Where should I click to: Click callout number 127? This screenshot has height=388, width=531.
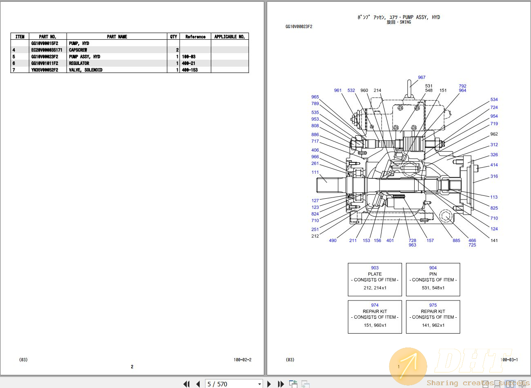(x=315, y=201)
